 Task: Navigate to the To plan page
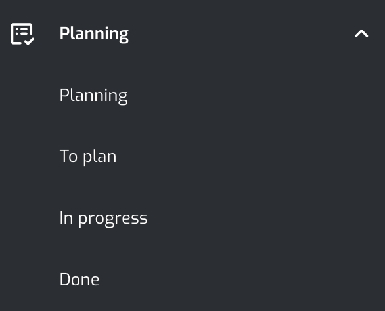click(x=88, y=156)
